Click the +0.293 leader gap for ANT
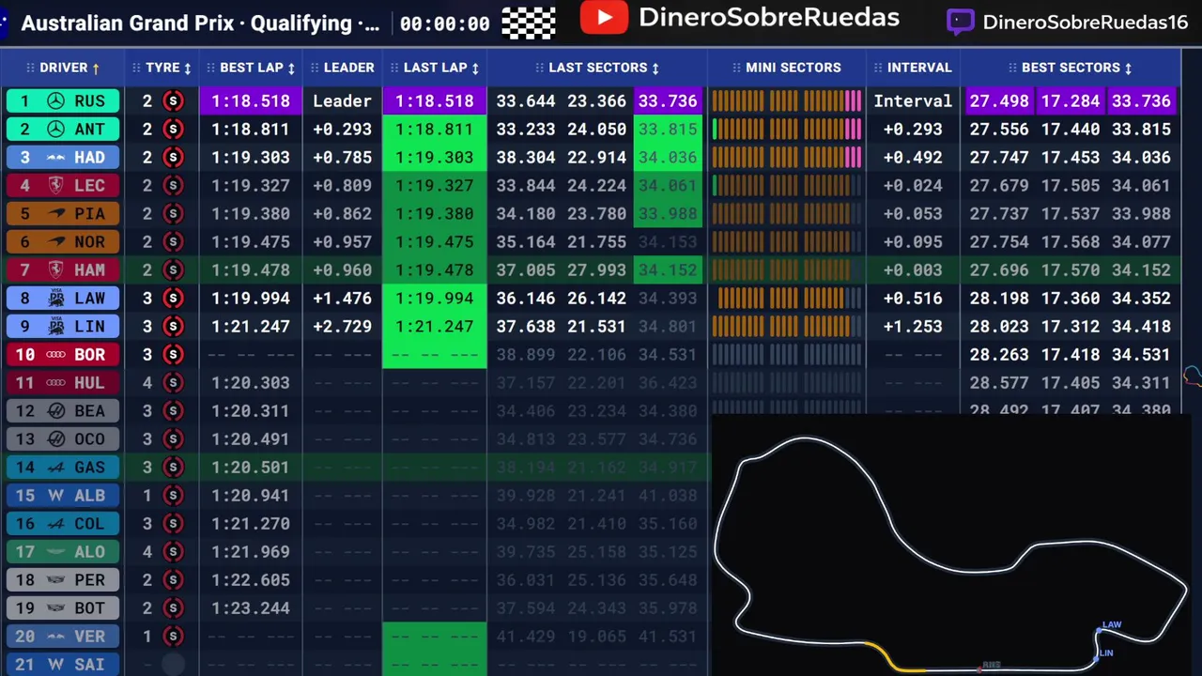 [x=342, y=129]
